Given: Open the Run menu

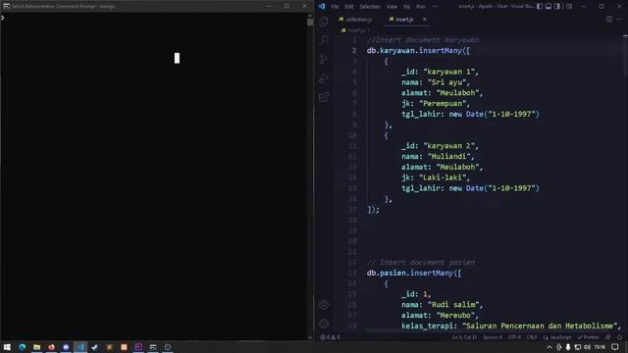Looking at the screenshot, I should point(421,7).
